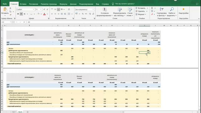201x113 pixels.
Task: Switch to the Данные tab
Action: [x=73, y=4]
